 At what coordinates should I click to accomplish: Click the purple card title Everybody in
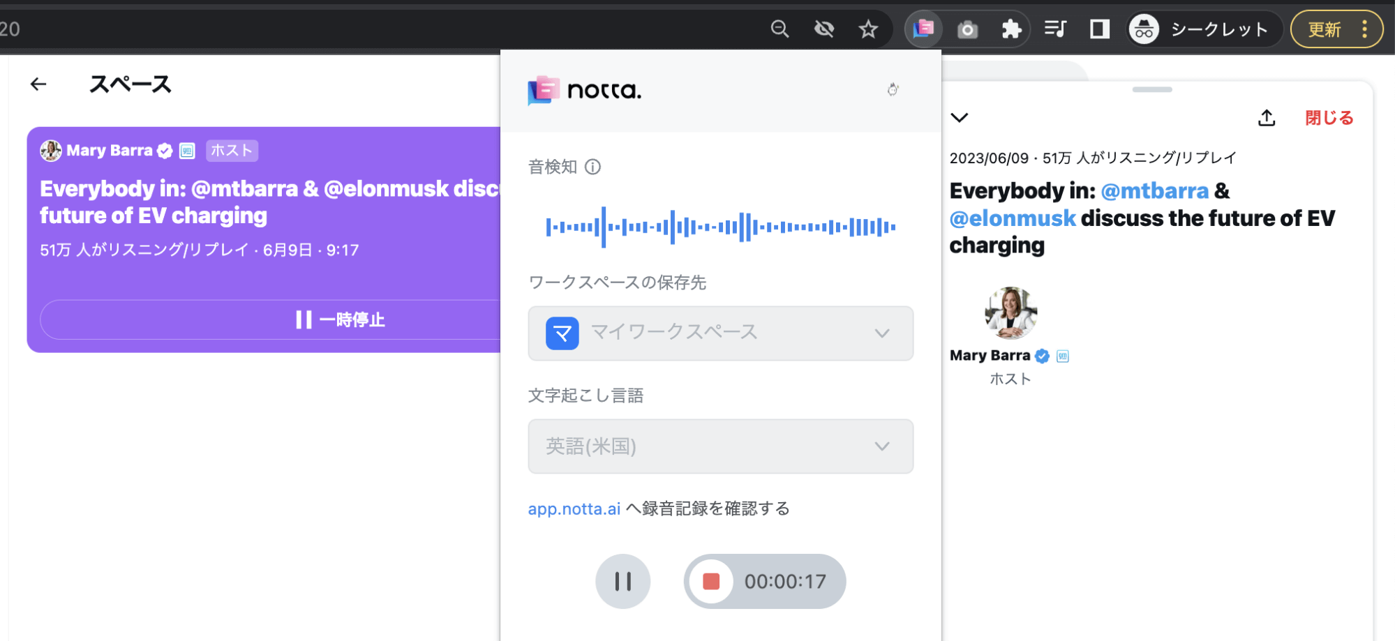tap(270, 202)
